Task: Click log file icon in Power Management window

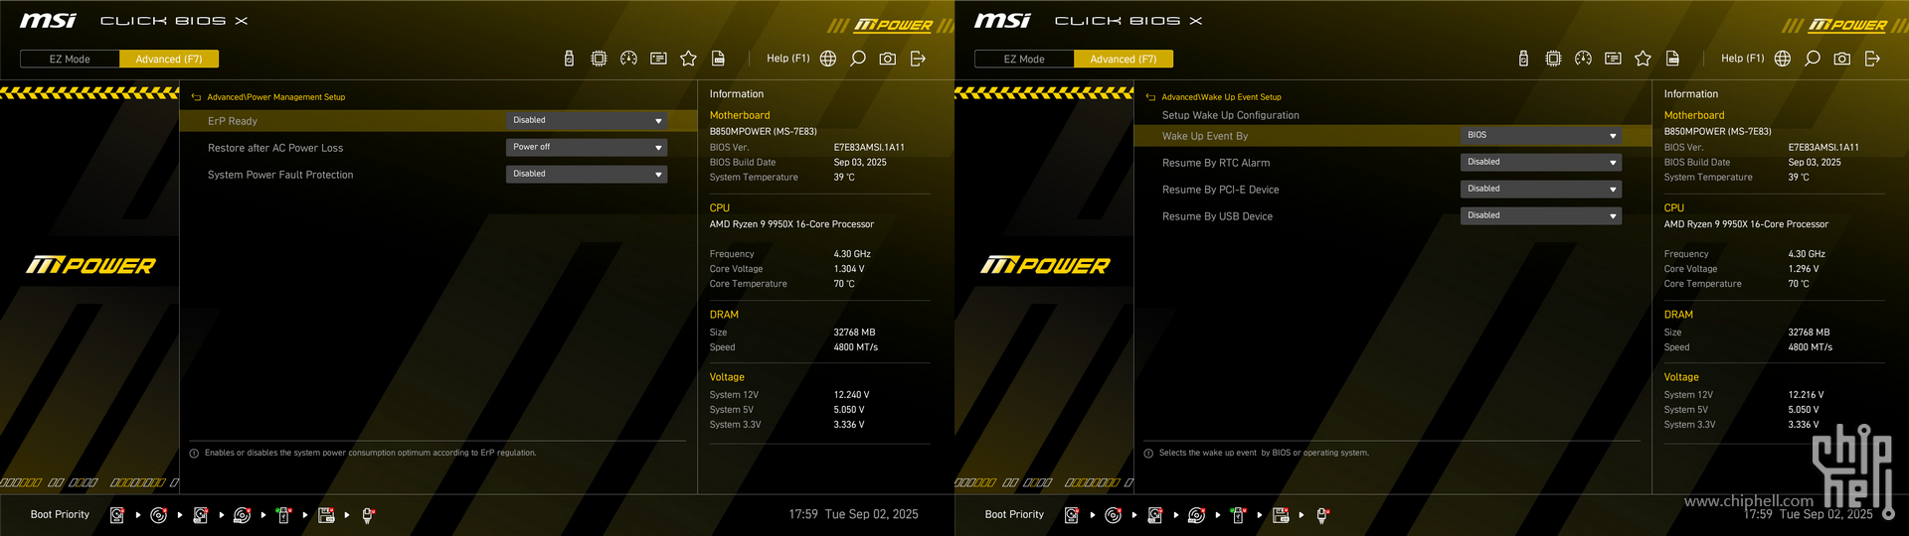Action: point(718,59)
